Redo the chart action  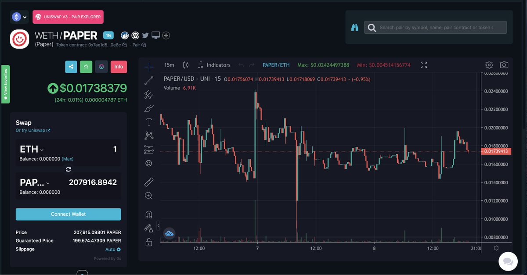click(x=252, y=65)
